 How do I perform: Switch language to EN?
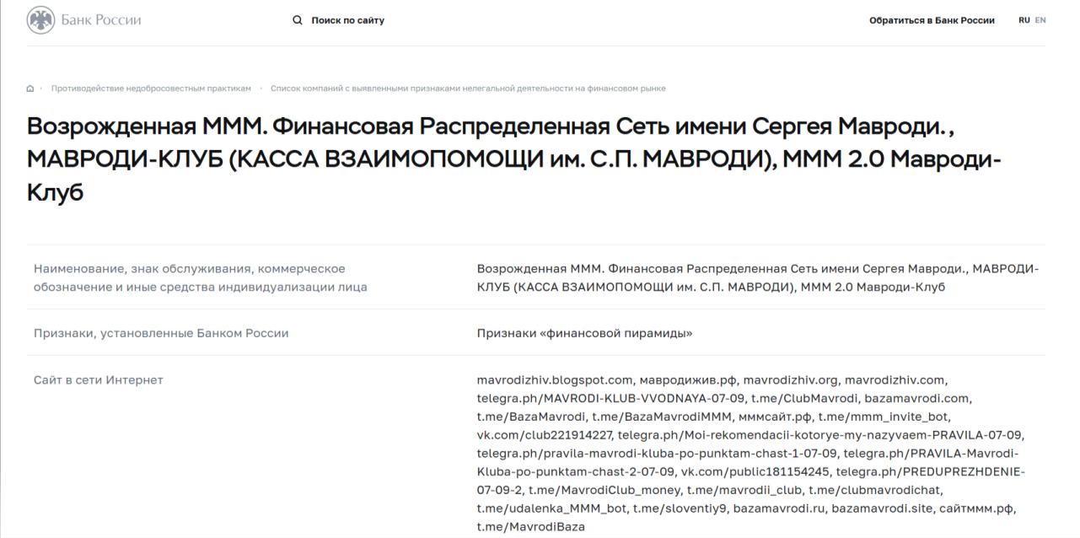pyautogui.click(x=1040, y=20)
